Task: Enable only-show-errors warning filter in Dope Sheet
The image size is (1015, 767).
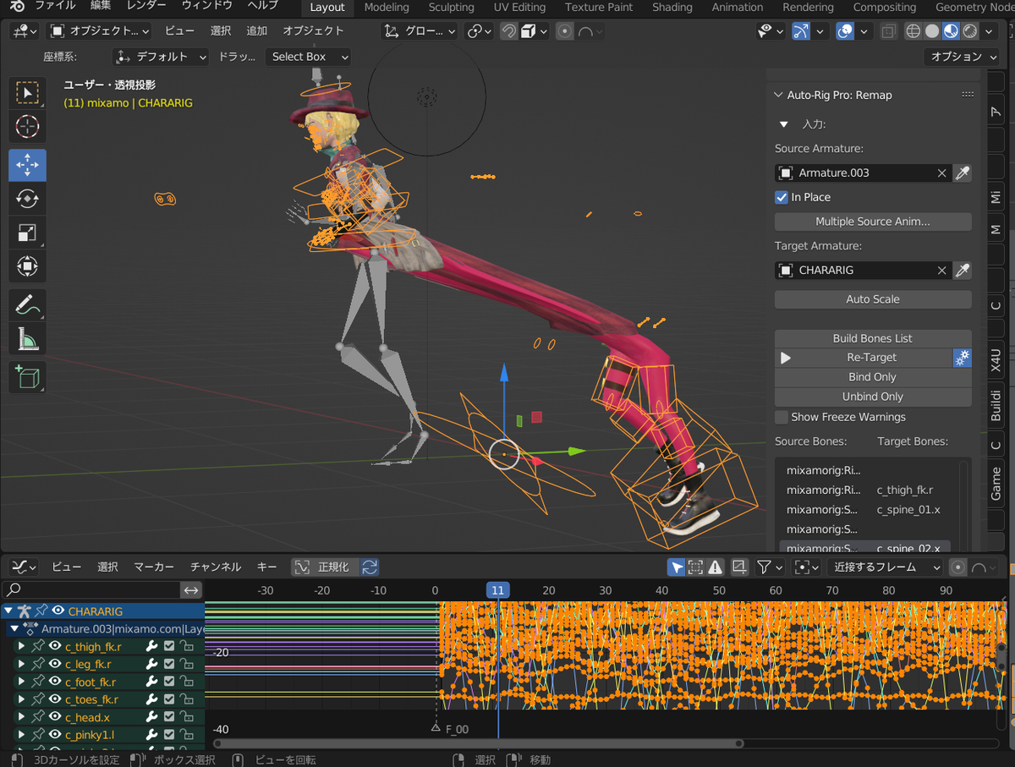Action: point(715,567)
